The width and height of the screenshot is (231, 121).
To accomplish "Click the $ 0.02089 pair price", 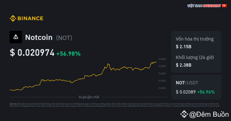I will tap(186, 92).
